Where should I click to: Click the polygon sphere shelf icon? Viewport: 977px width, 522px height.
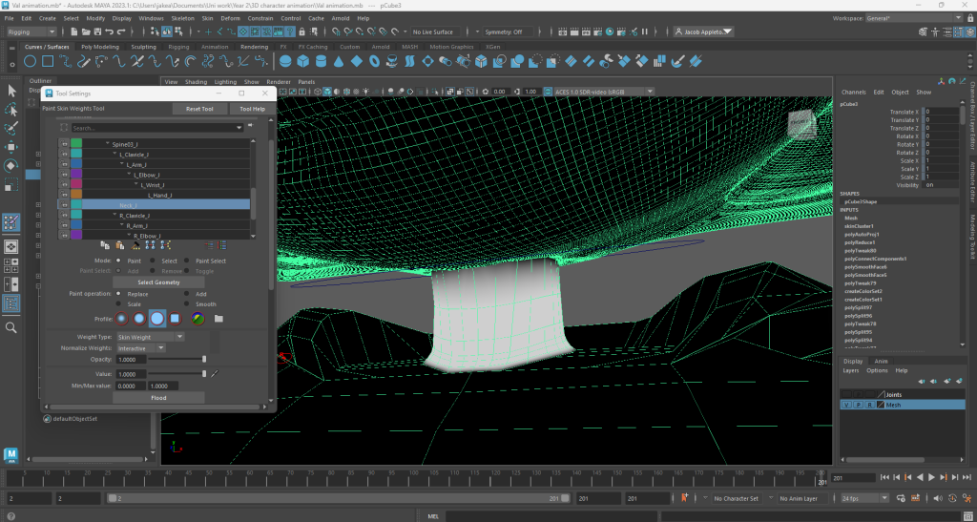[285, 61]
